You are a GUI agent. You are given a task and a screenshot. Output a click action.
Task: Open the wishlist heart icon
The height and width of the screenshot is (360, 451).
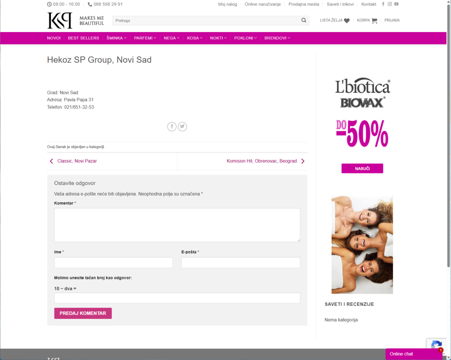347,21
